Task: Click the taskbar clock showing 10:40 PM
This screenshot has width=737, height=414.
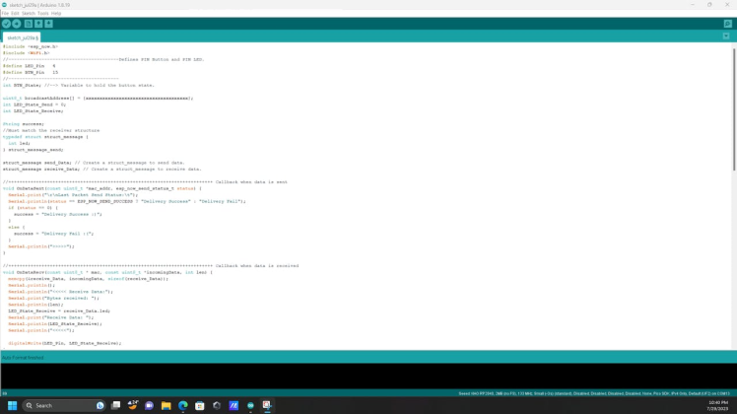Action: click(x=717, y=405)
